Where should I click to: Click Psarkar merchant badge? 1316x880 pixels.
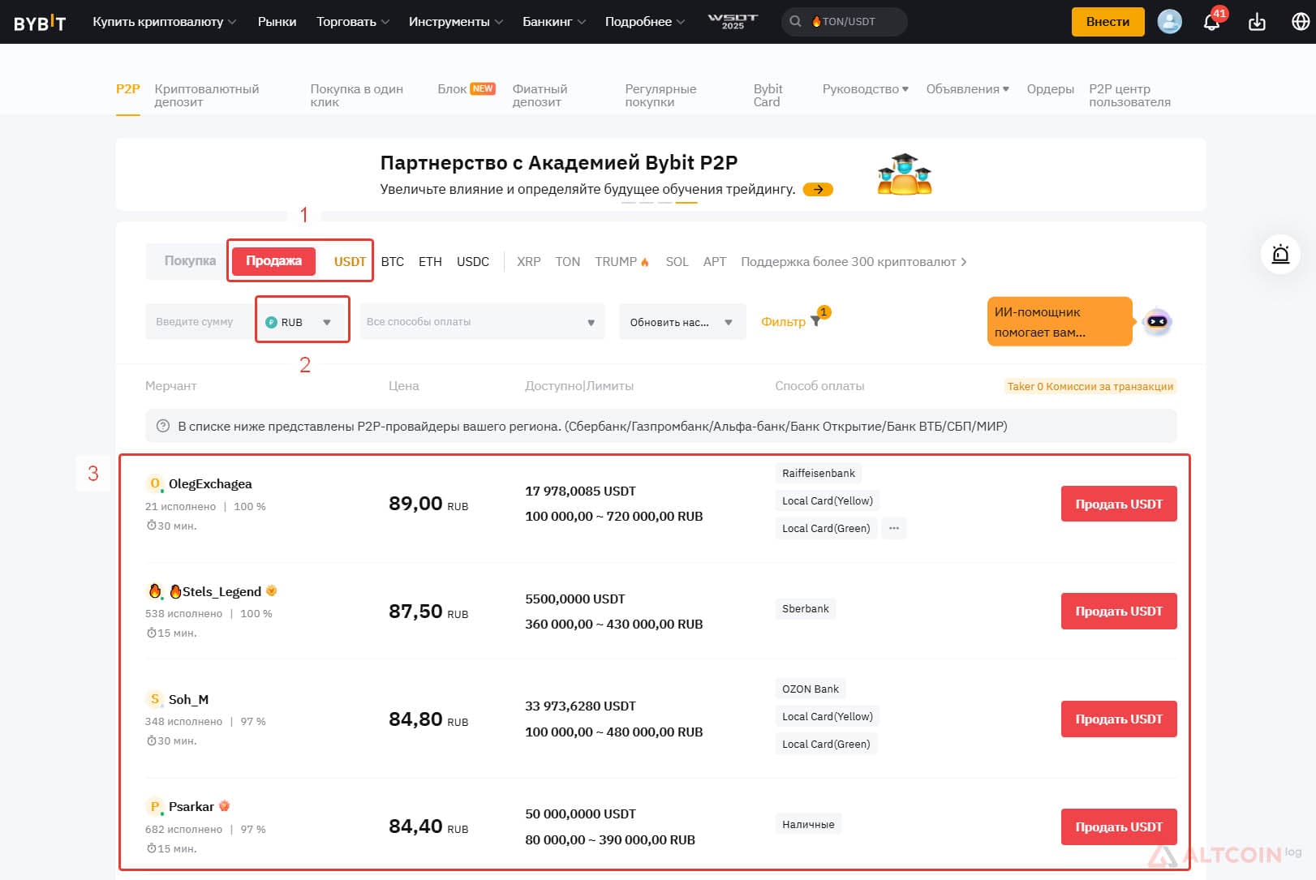225,806
